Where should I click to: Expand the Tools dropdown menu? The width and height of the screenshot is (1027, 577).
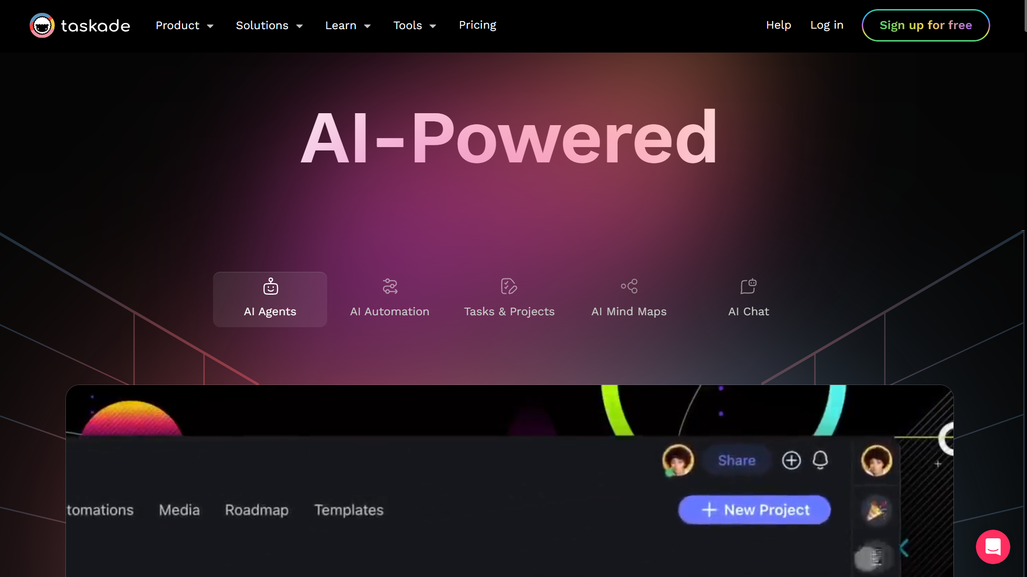tap(415, 25)
